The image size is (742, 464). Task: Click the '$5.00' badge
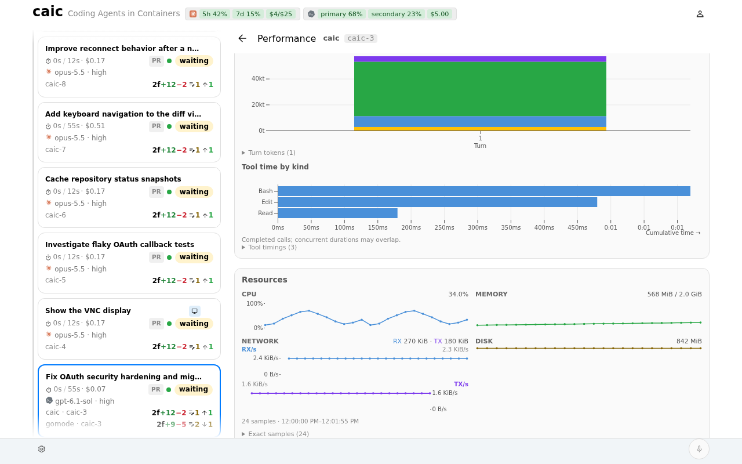pyautogui.click(x=440, y=14)
